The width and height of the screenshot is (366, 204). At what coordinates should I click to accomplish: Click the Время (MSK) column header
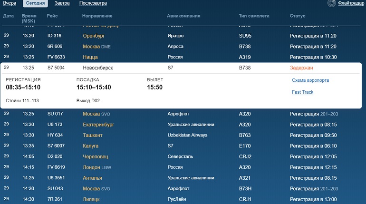coord(29,18)
